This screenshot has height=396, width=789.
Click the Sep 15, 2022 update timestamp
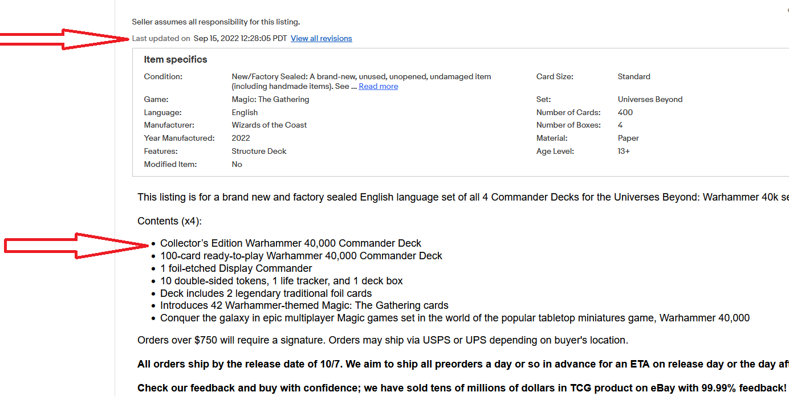pos(240,39)
